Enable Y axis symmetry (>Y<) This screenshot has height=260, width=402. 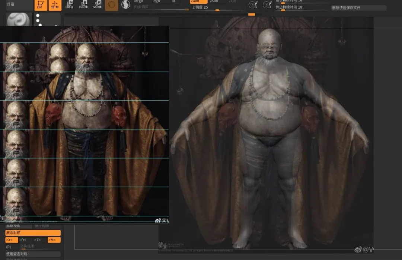23,240
